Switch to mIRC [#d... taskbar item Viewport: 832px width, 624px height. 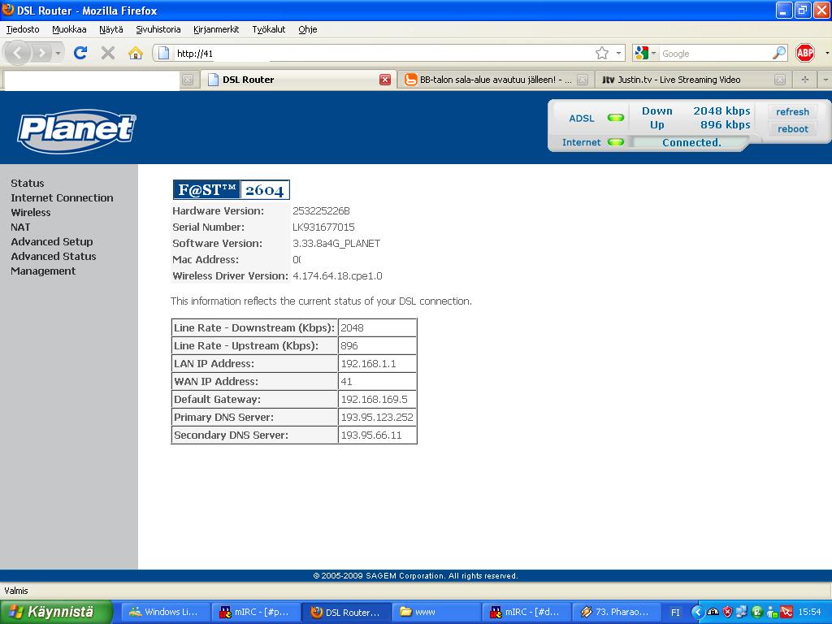(526, 613)
